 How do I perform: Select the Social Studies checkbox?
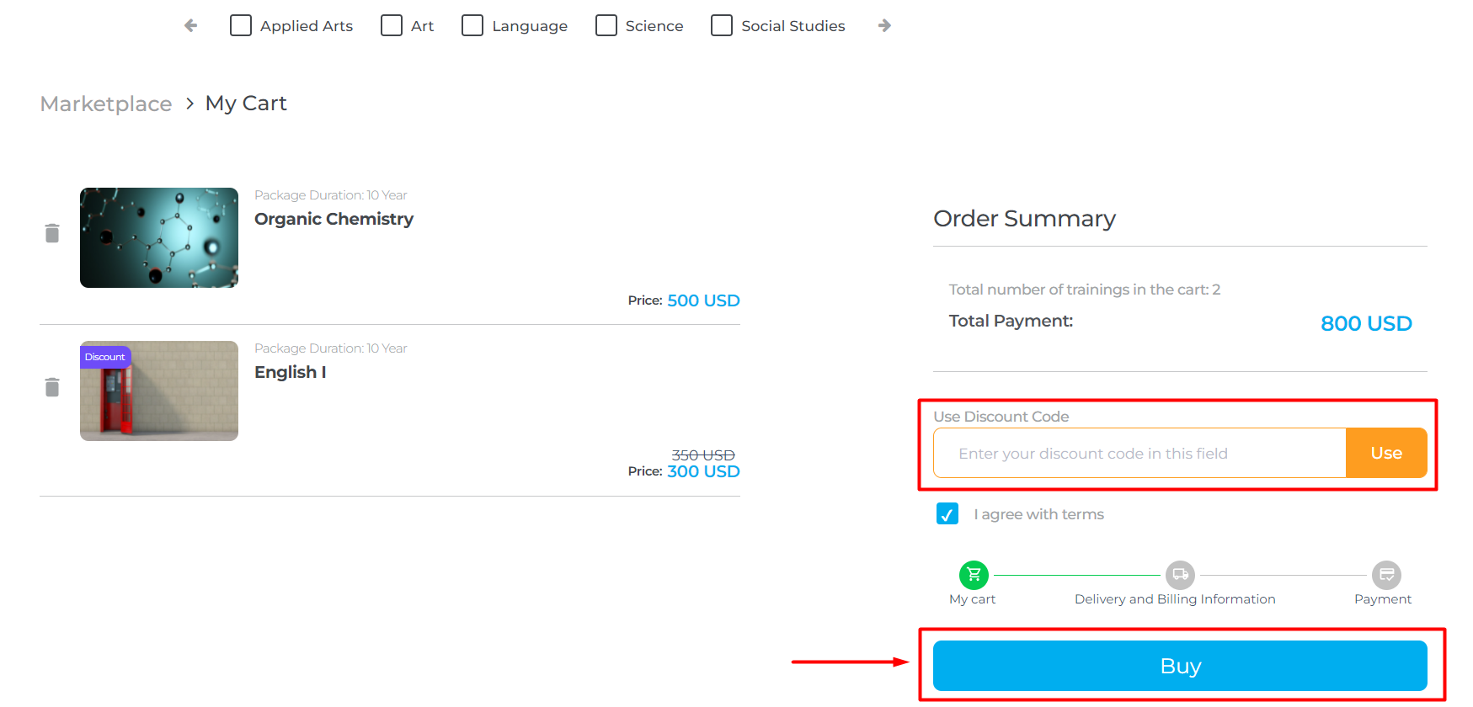[x=722, y=25]
